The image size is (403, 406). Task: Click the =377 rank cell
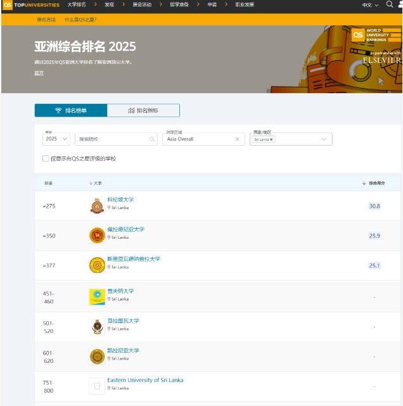[49, 265]
